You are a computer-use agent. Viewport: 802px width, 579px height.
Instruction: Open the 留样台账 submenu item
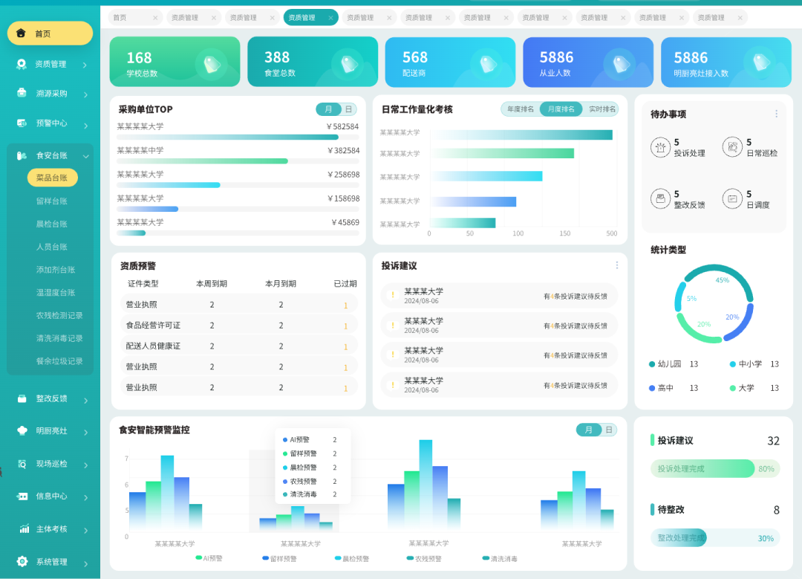coord(52,201)
